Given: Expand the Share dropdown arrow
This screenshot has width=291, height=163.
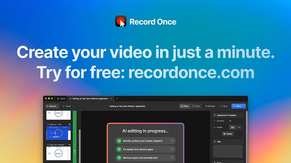Looking at the screenshot, I should click(x=243, y=106).
